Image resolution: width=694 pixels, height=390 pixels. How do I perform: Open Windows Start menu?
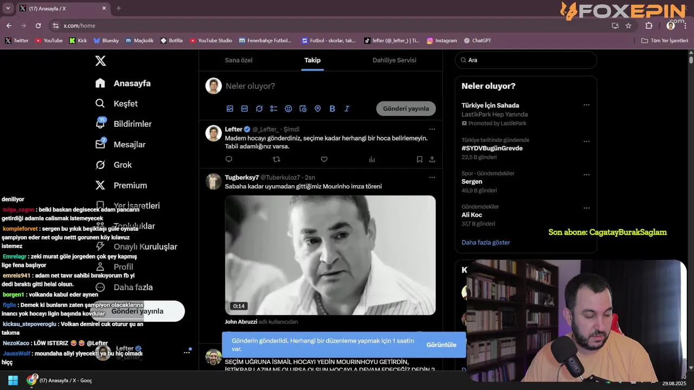13,380
